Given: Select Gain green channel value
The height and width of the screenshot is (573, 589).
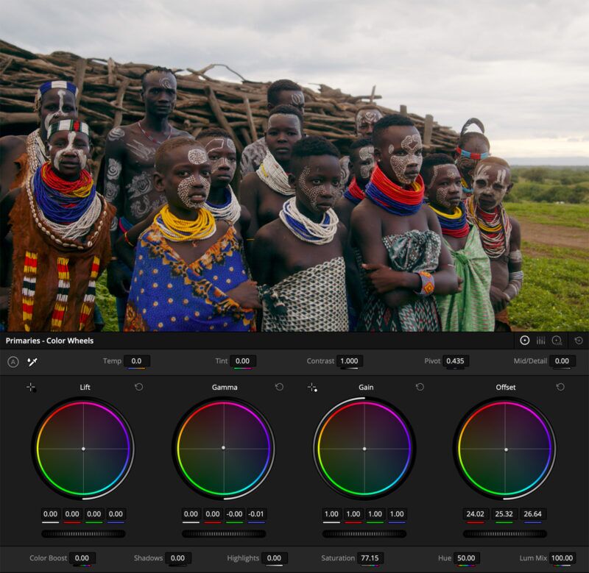Looking at the screenshot, I should 375,514.
